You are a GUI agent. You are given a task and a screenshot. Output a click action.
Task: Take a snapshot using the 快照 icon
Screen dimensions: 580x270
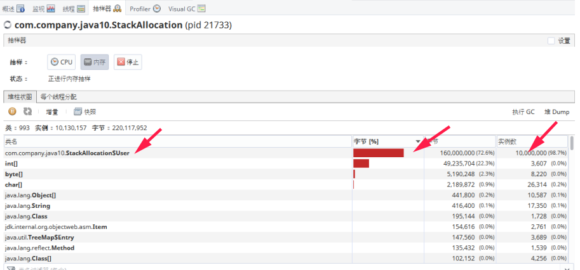85,112
